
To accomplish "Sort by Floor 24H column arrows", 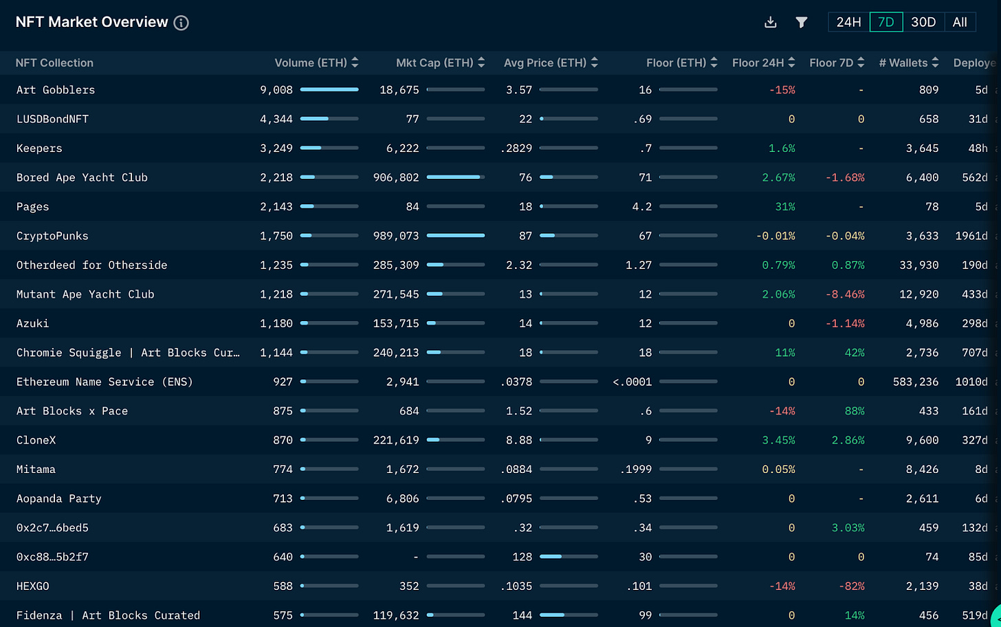I will tap(791, 63).
